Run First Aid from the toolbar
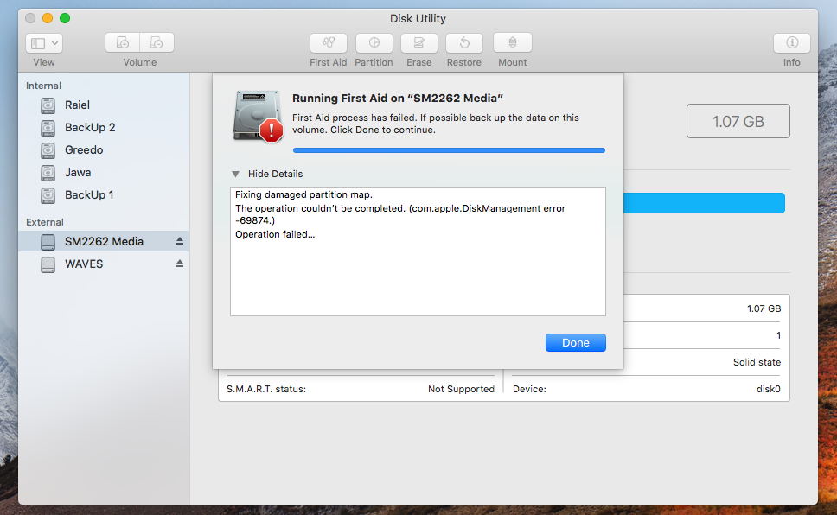 (x=329, y=42)
